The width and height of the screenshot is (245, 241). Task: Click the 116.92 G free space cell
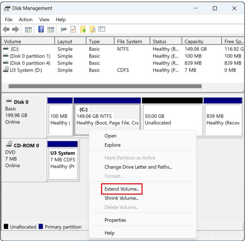coord(234,49)
